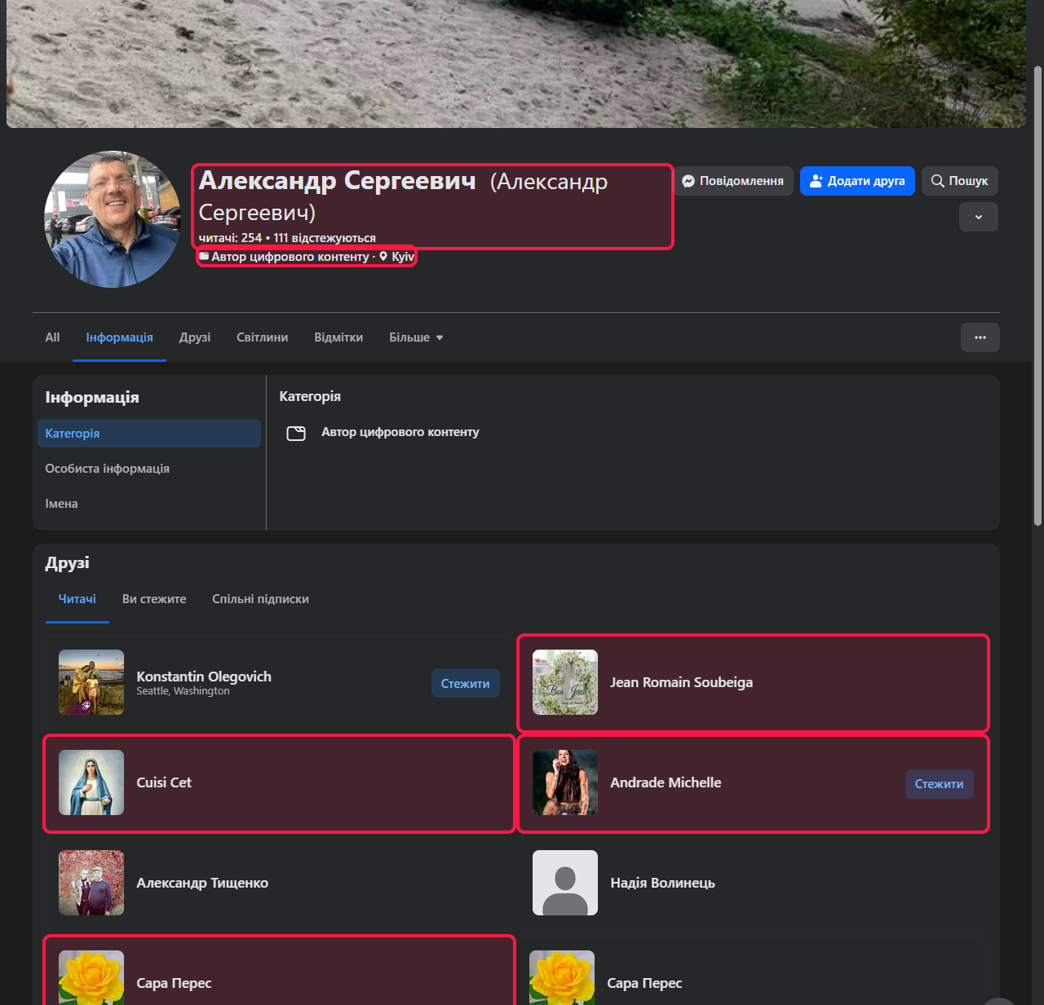Click the name Jean Romain Soubeiga

coord(681,682)
